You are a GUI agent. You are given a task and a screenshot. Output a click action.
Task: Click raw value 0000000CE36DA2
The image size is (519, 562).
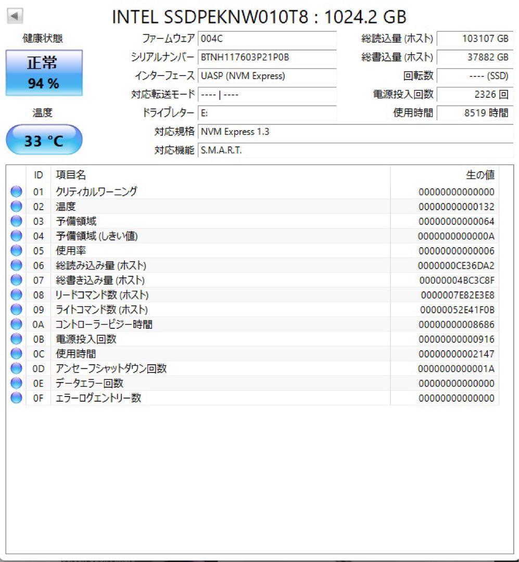coord(456,265)
